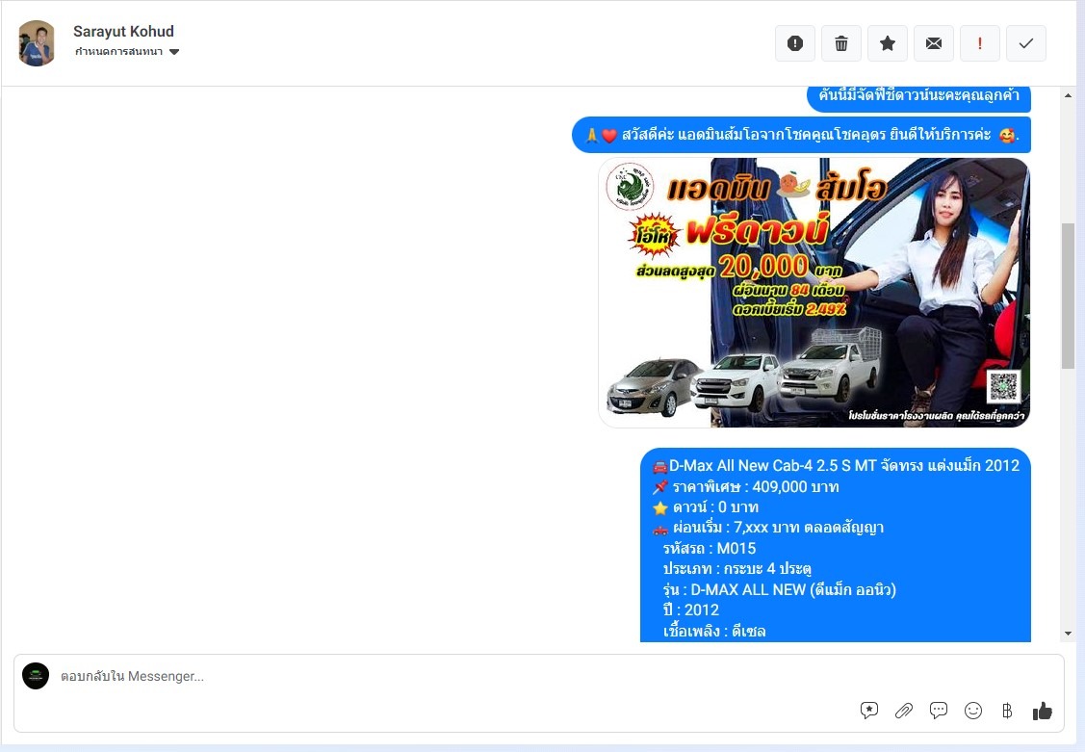Click the scrollbar down arrow
Image resolution: width=1085 pixels, height=752 pixels.
pos(1069,633)
